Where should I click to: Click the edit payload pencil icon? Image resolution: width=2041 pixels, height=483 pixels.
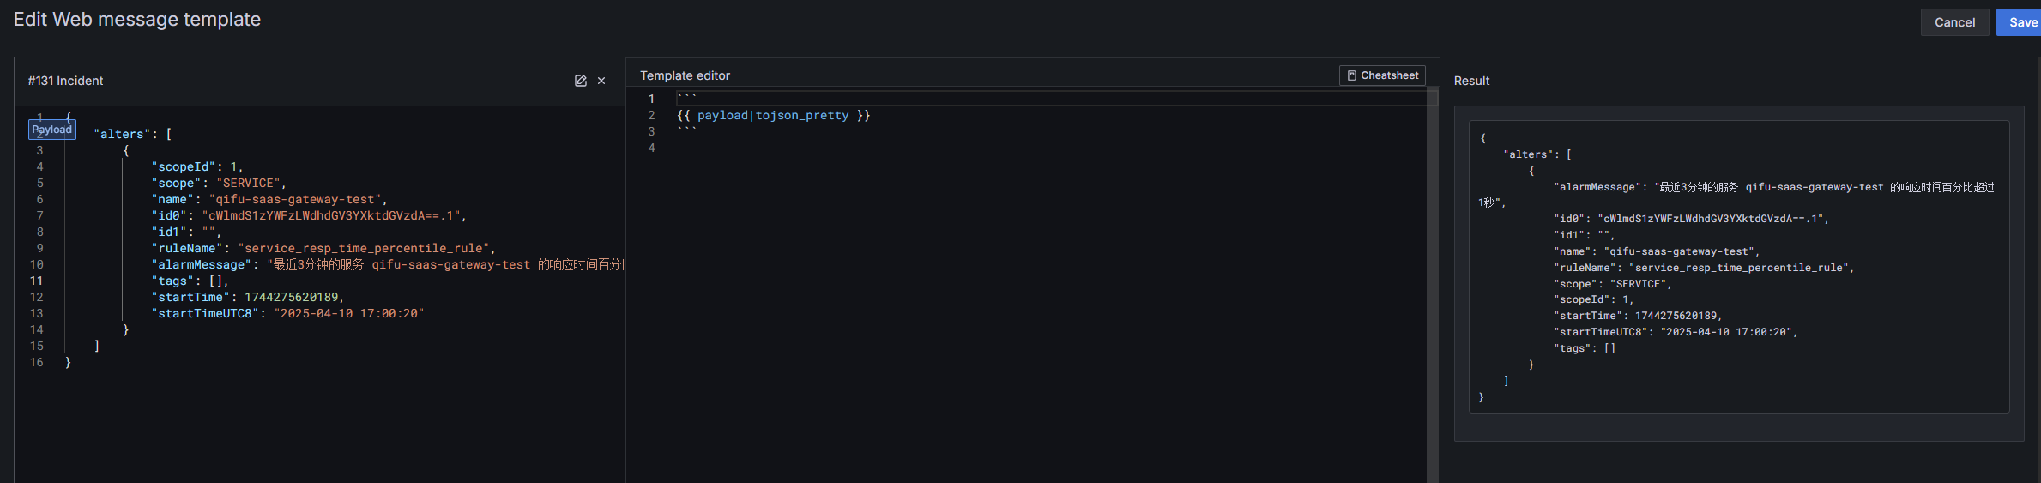coord(581,81)
